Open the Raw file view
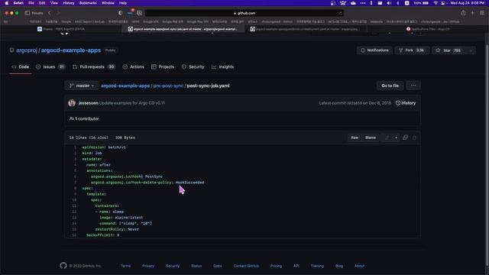Screen dimensions: 489x275 (x=355, y=137)
